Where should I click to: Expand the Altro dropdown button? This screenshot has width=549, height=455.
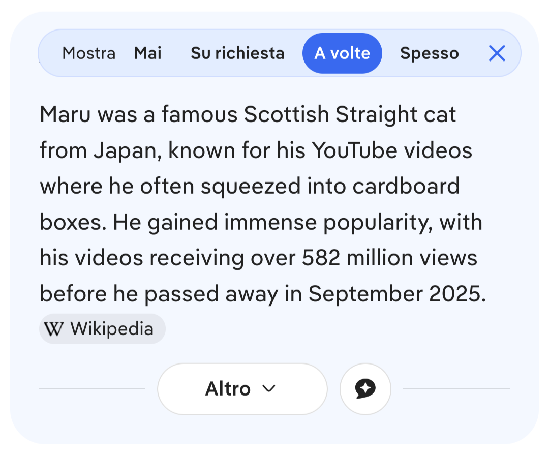point(242,389)
